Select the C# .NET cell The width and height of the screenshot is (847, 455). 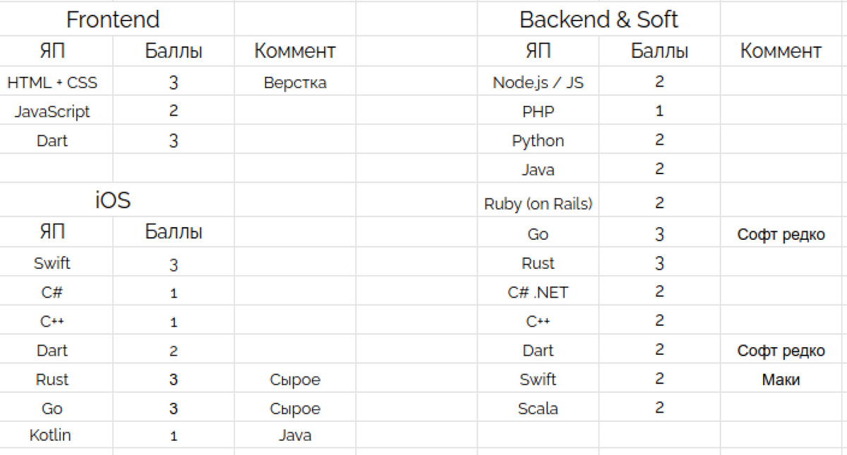pos(538,292)
